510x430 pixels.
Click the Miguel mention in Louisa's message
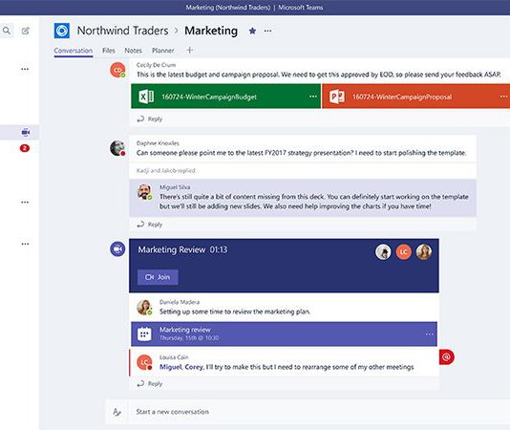(x=171, y=367)
